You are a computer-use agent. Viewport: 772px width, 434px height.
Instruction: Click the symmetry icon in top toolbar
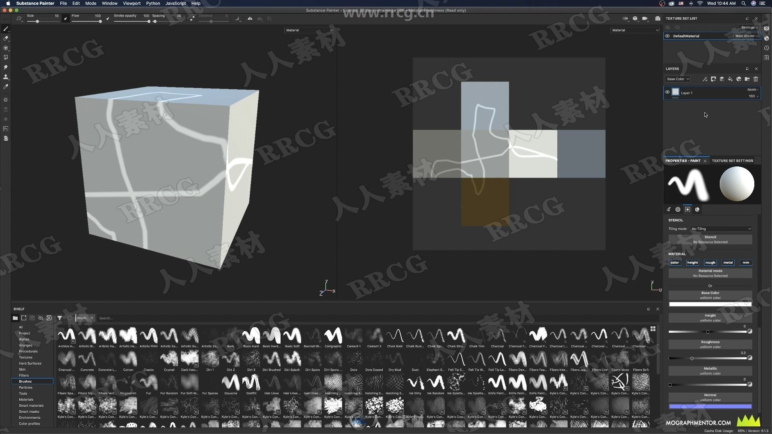pyautogui.click(x=250, y=18)
